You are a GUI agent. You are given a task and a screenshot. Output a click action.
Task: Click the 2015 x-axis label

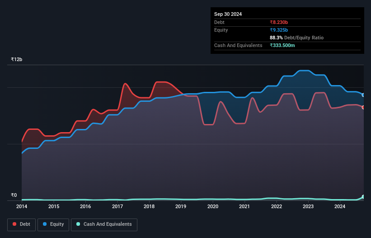click(x=54, y=206)
